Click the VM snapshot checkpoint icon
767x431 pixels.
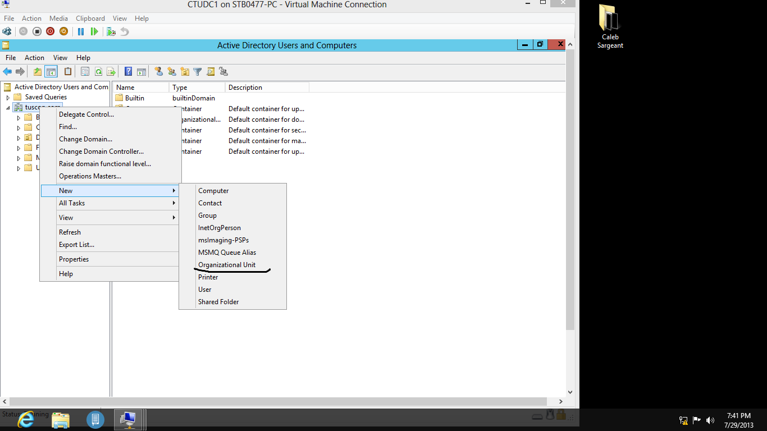(111, 31)
